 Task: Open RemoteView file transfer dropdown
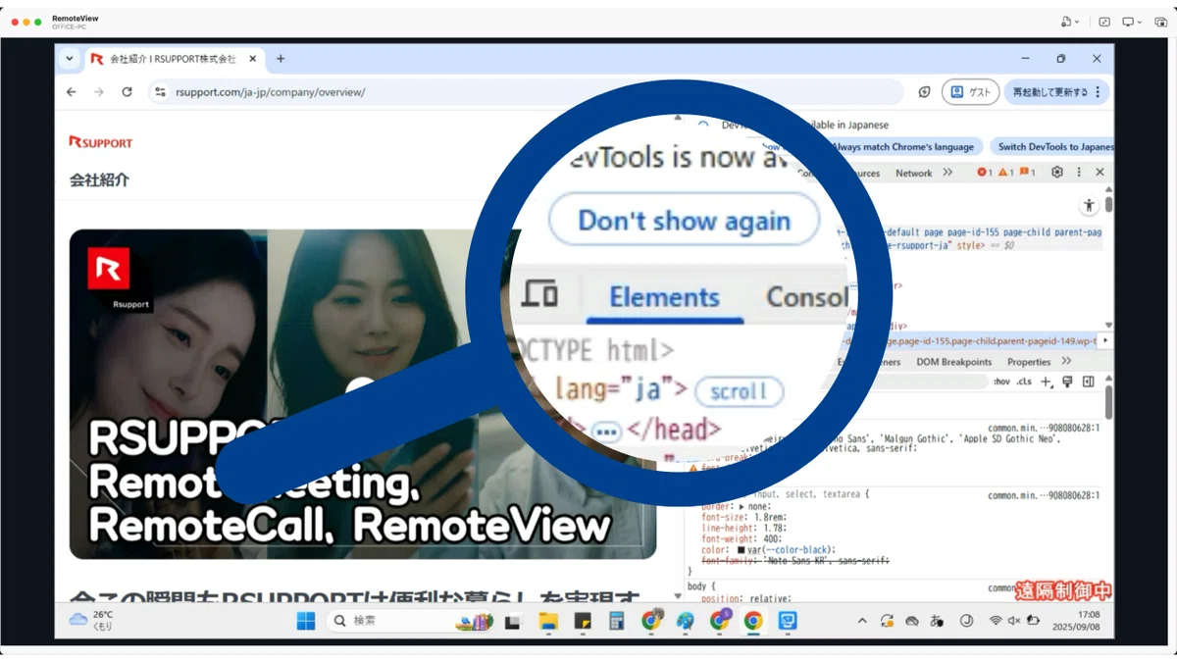pos(1069,21)
